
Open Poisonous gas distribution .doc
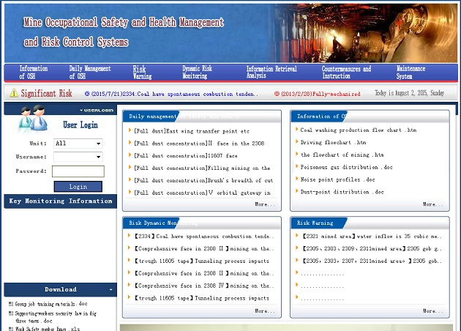coord(346,167)
